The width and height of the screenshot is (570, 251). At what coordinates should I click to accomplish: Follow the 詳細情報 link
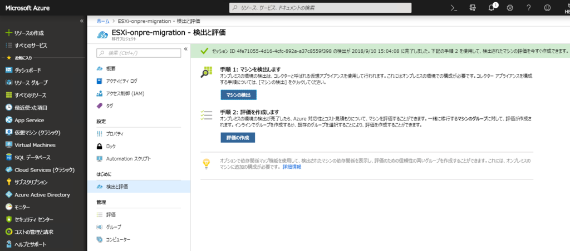click(292, 167)
